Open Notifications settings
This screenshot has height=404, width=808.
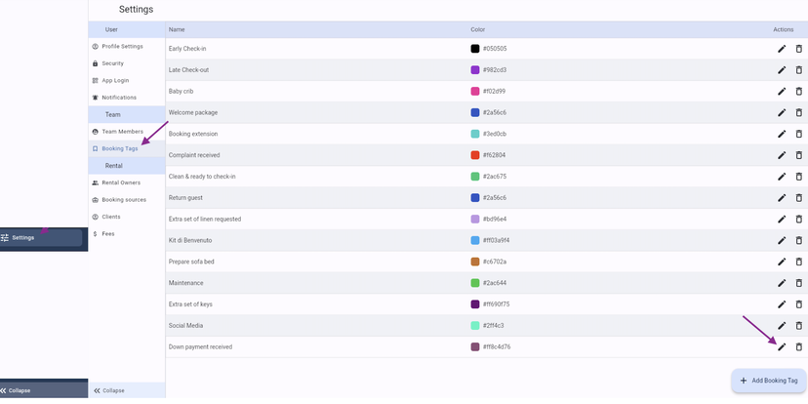[x=127, y=98]
